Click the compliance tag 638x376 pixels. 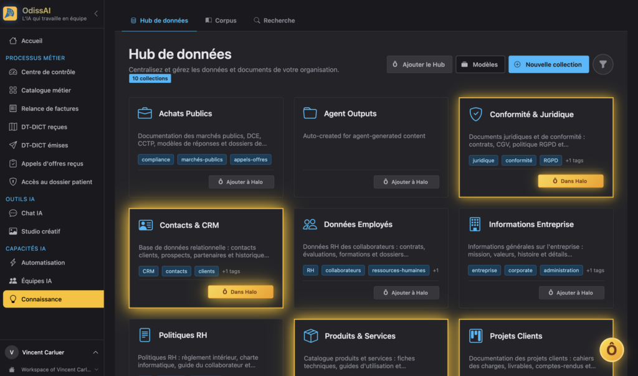click(156, 159)
